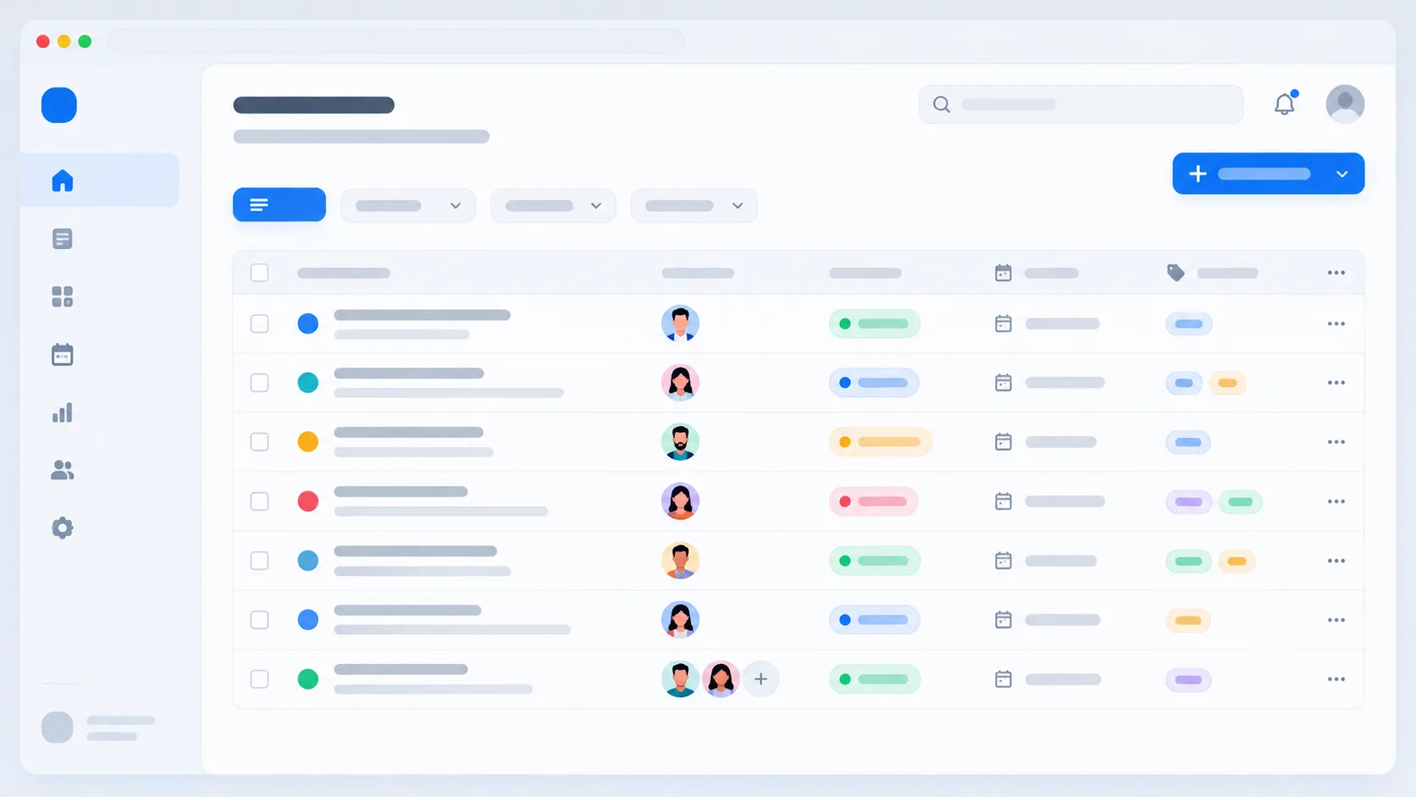1416x797 pixels.
Task: Click the orange color dot in third row
Action: (308, 442)
